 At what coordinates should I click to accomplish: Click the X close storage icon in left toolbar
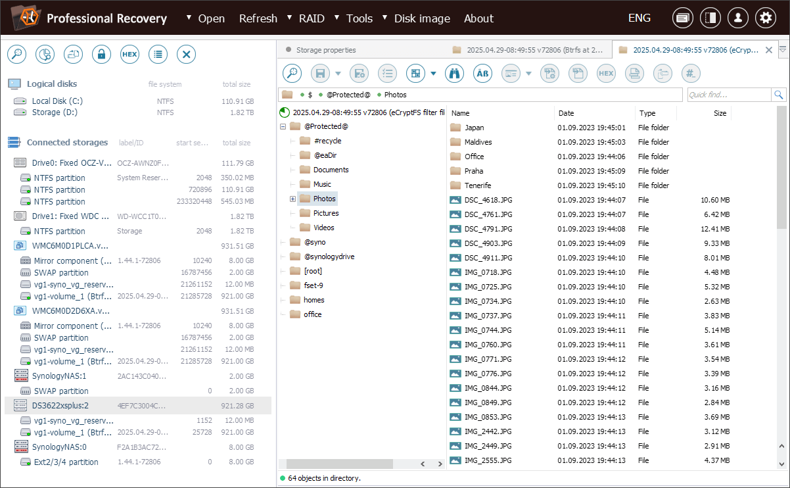point(186,55)
